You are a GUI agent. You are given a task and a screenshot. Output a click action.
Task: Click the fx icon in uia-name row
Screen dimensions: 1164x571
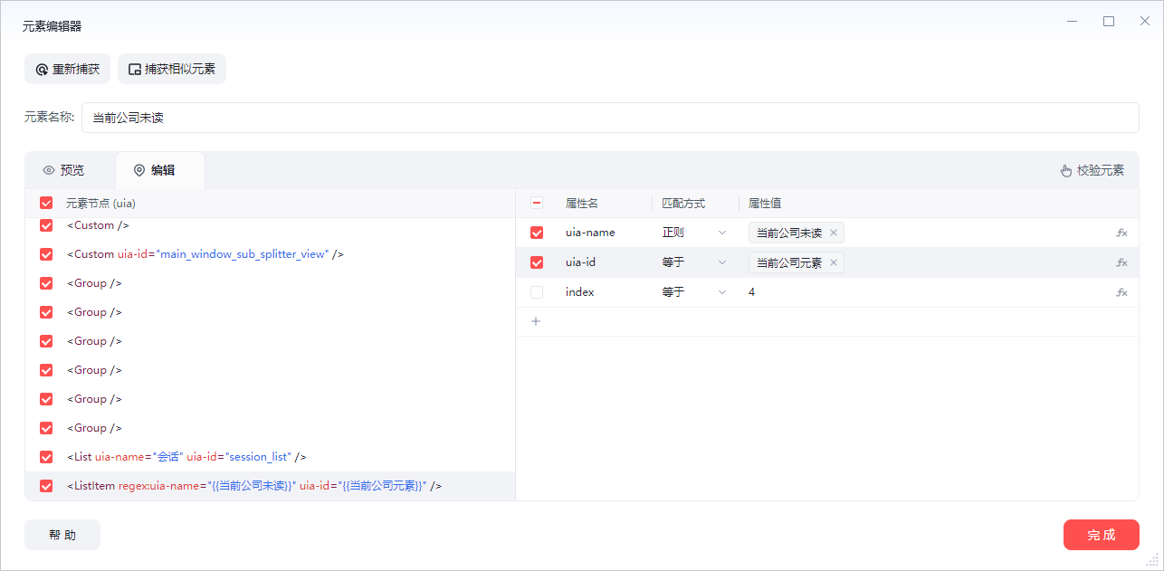(x=1121, y=233)
